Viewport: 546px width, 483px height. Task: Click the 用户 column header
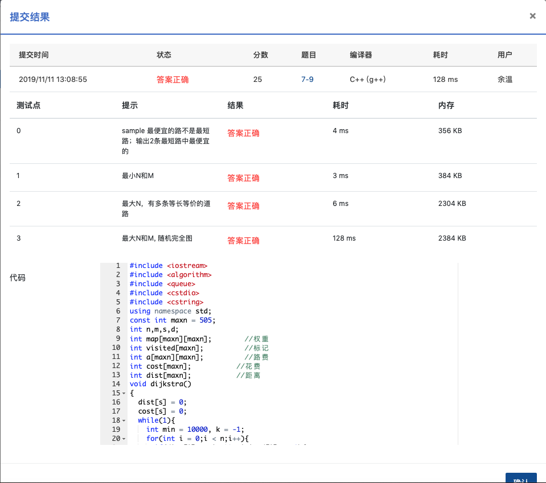click(x=505, y=55)
